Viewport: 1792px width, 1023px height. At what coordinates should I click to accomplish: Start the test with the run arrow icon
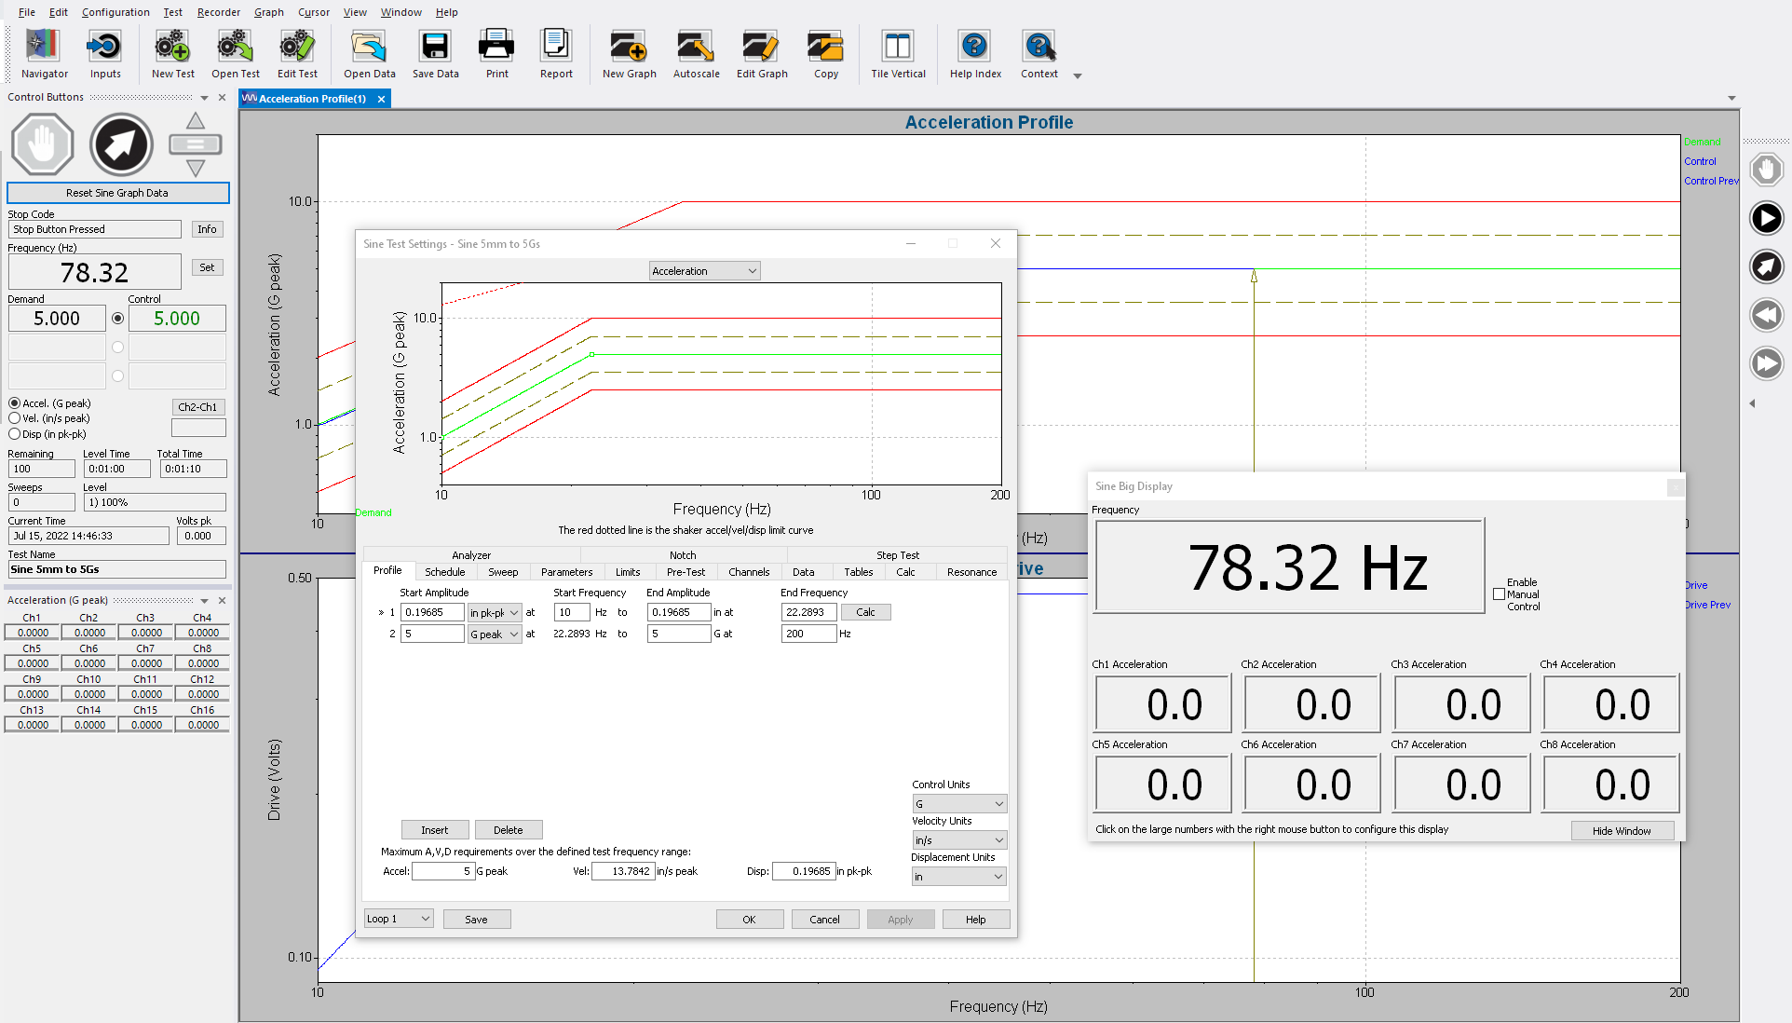coord(1766,218)
